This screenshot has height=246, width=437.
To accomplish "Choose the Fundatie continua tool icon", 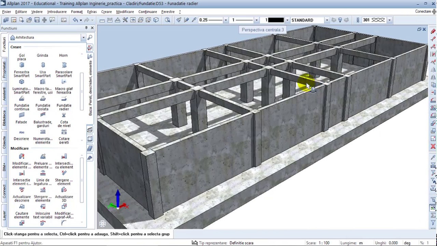I will [x=22, y=98].
